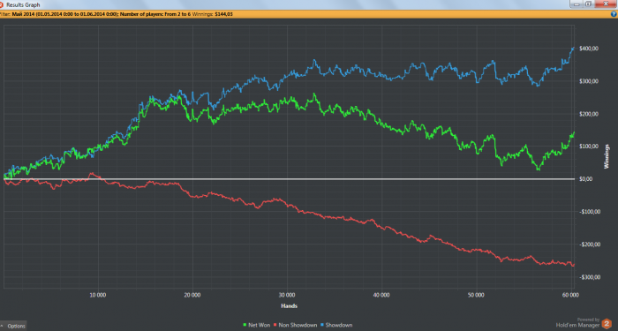Click the Results Graph window title text
The image size is (618, 331).
23,5
